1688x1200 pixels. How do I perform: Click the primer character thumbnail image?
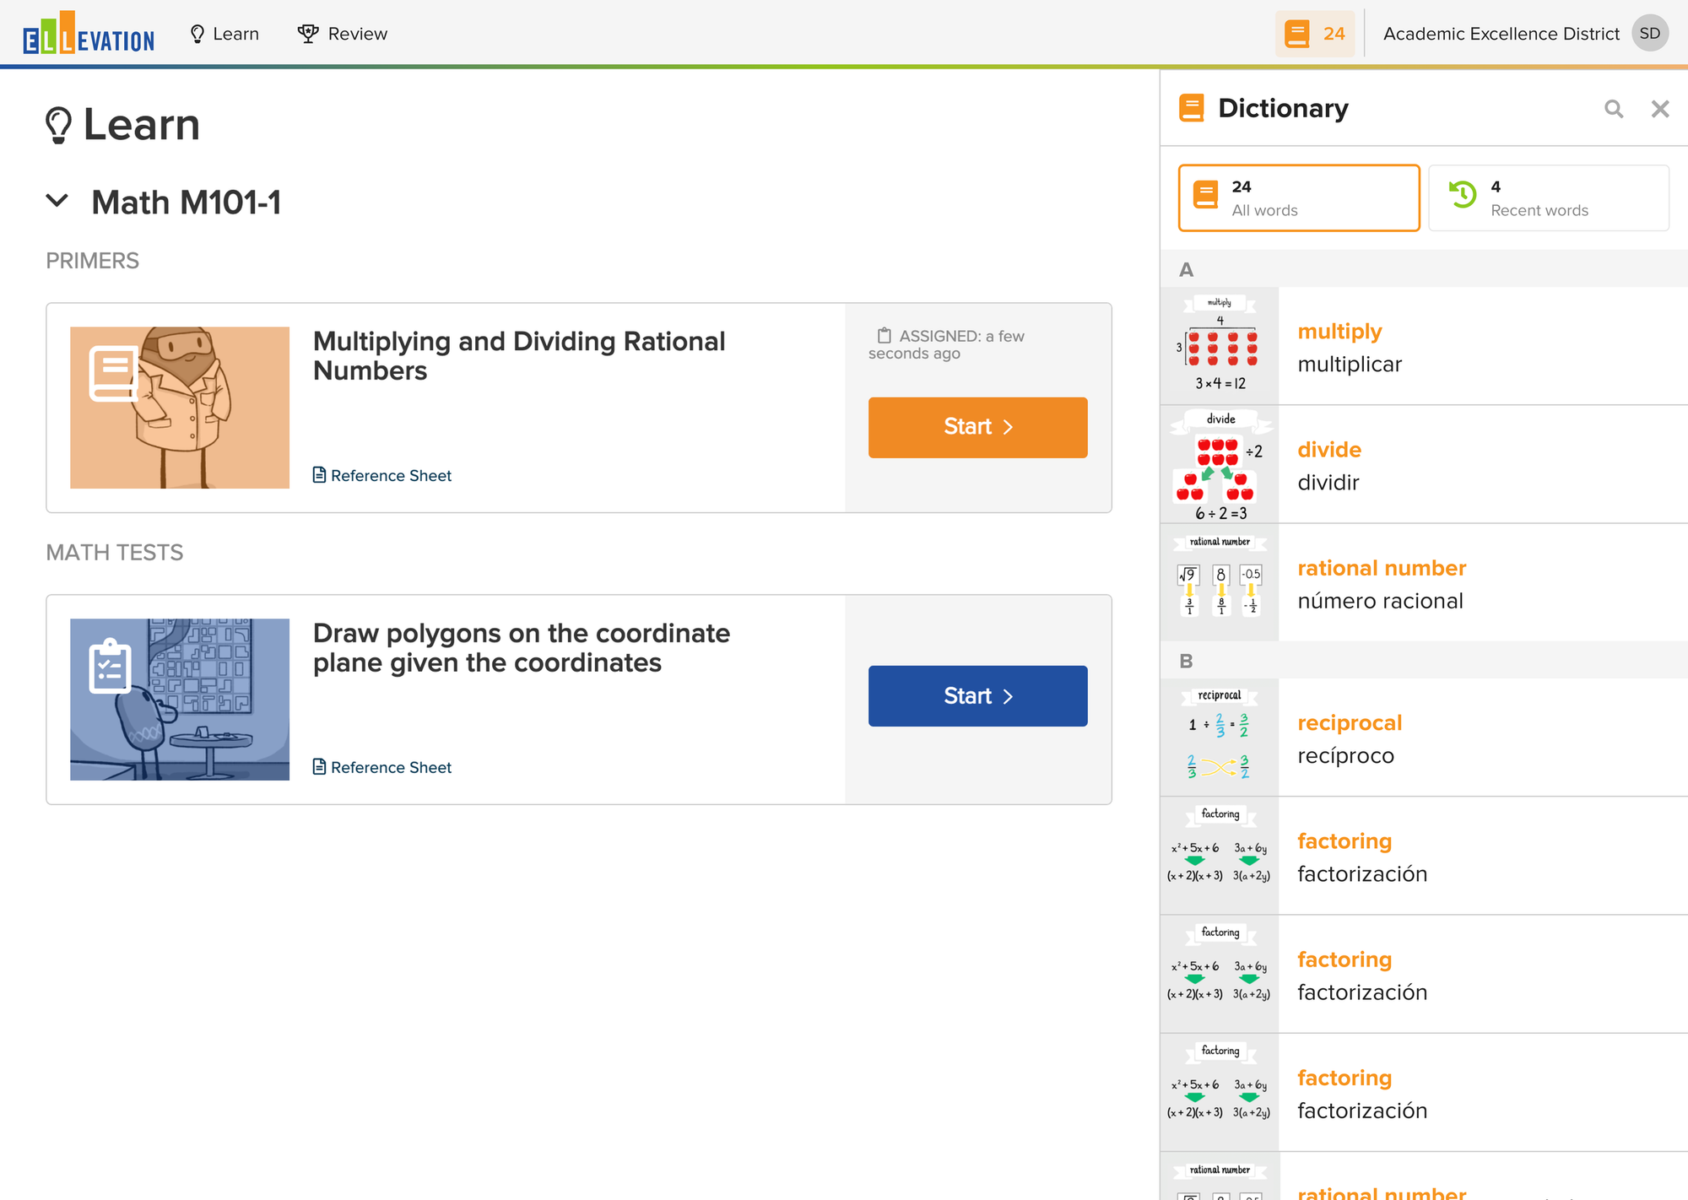[x=180, y=408]
